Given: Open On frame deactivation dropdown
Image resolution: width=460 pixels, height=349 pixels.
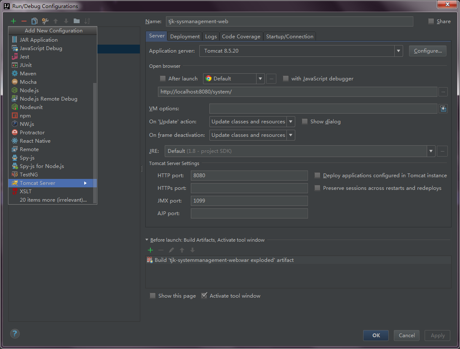Looking at the screenshot, I should [290, 135].
